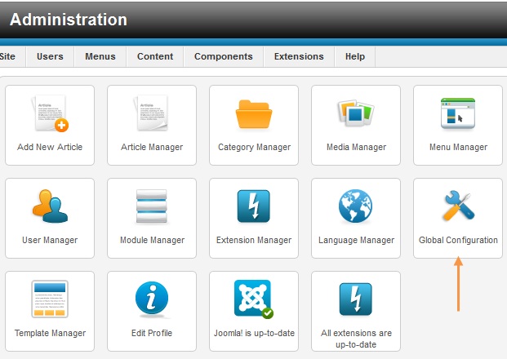Launch Article Manager from the control panel
This screenshot has height=359, width=507.
point(152,115)
